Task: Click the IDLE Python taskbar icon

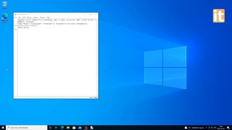Action: pos(92,127)
